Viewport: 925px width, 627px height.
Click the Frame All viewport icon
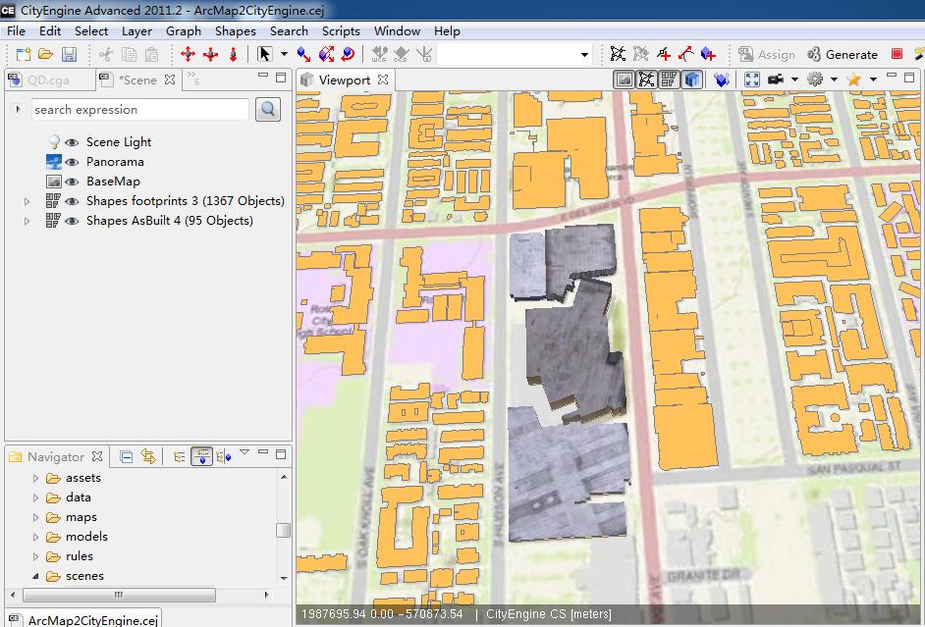click(x=752, y=78)
